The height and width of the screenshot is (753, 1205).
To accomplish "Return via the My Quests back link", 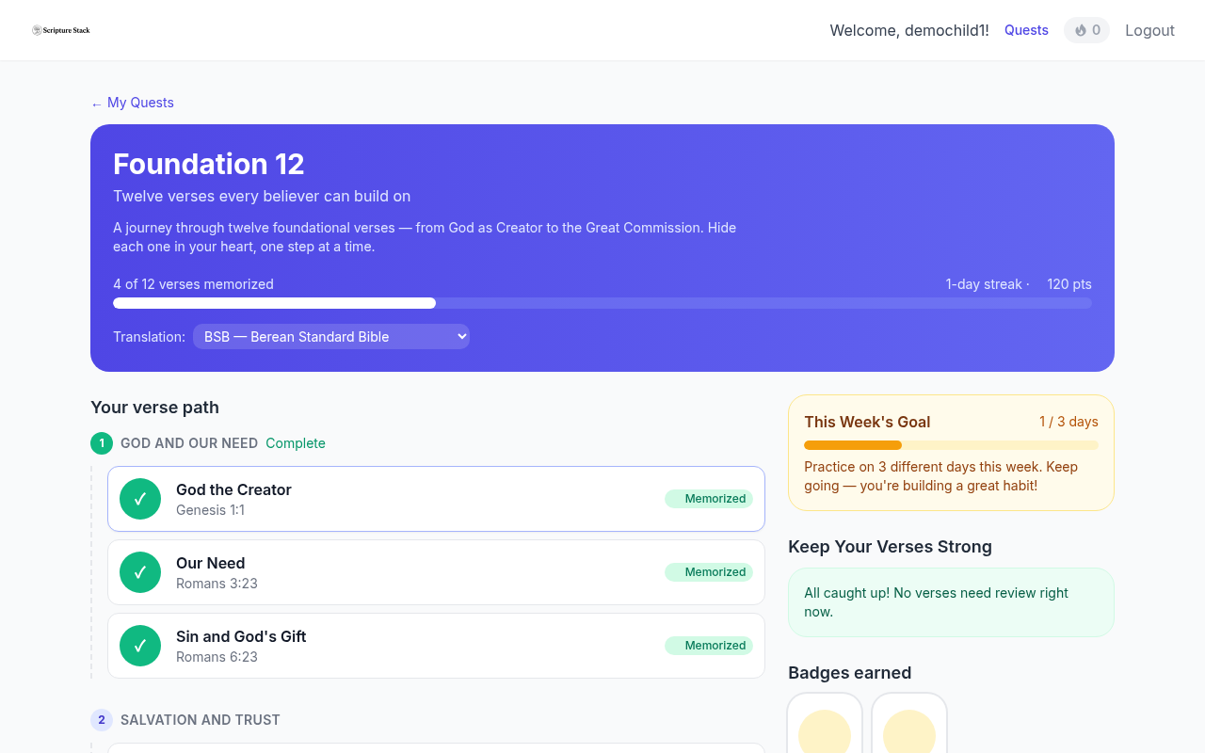I will 133,103.
